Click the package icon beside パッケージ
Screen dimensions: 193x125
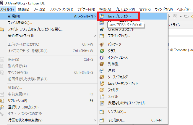102,44
